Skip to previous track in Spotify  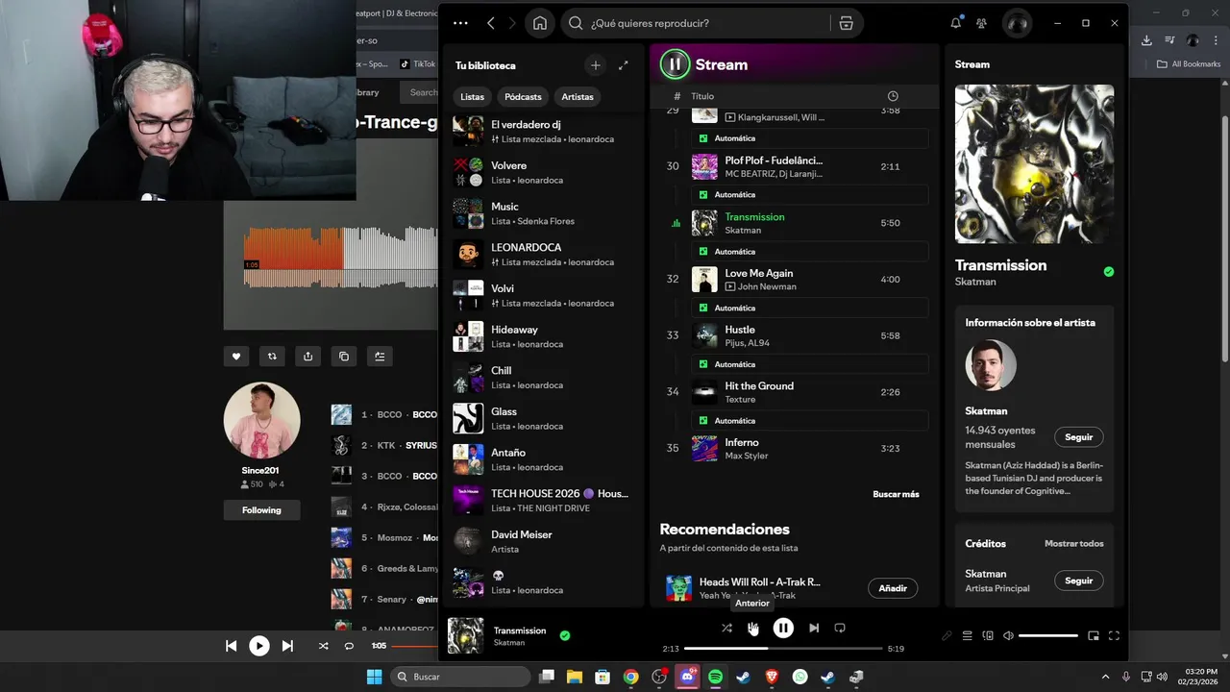click(x=753, y=628)
